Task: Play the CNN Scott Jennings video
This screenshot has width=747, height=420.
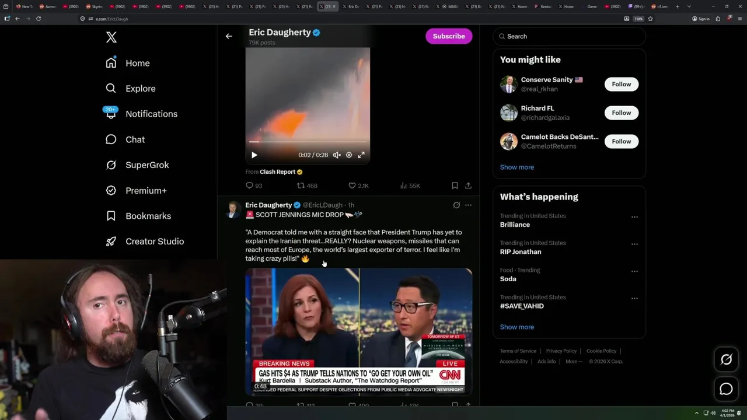Action: pyautogui.click(x=358, y=331)
